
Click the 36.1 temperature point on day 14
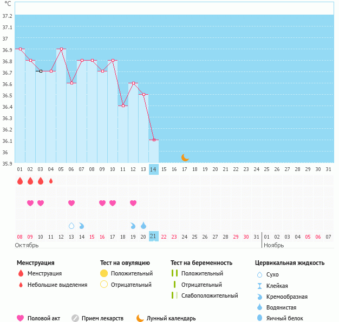coord(154,140)
